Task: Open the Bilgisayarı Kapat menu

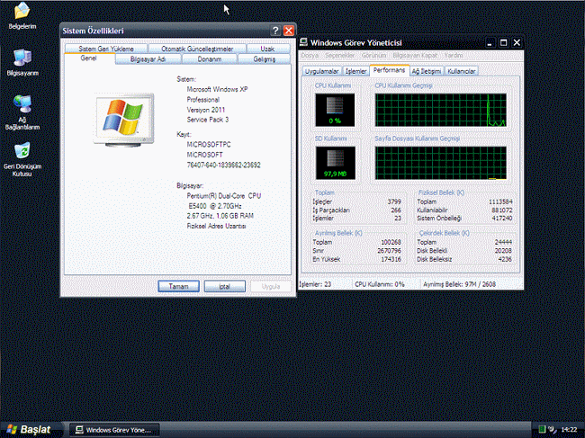Action: pyautogui.click(x=415, y=55)
